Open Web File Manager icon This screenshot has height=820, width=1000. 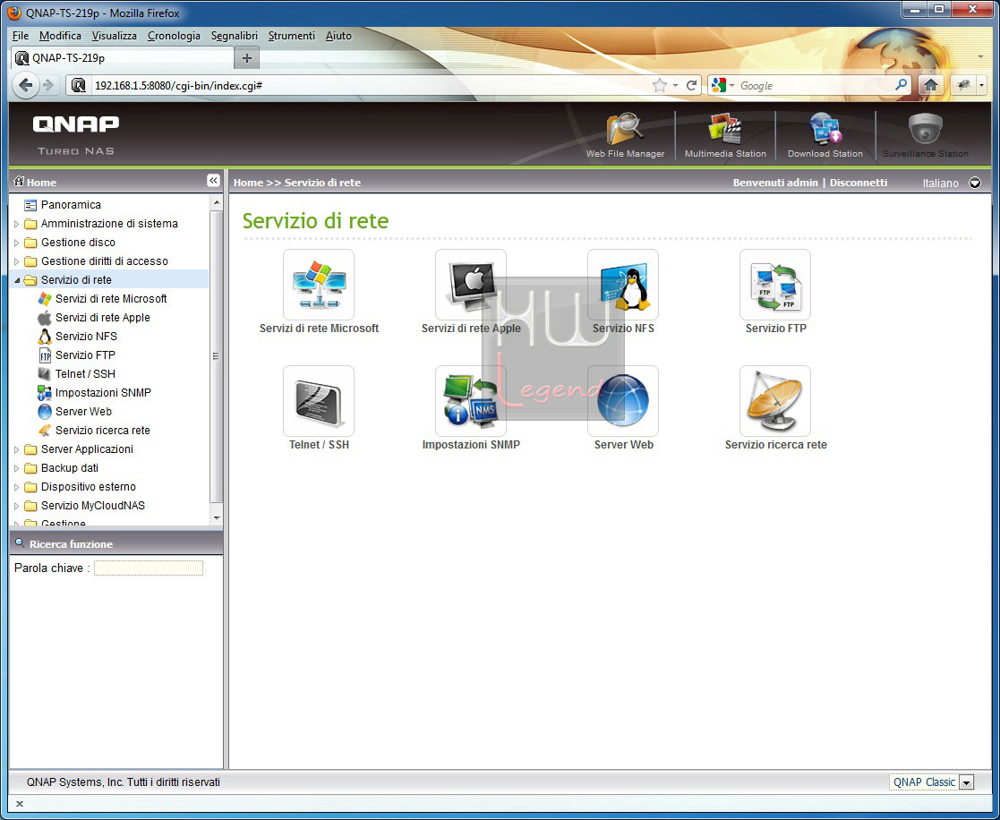click(625, 130)
